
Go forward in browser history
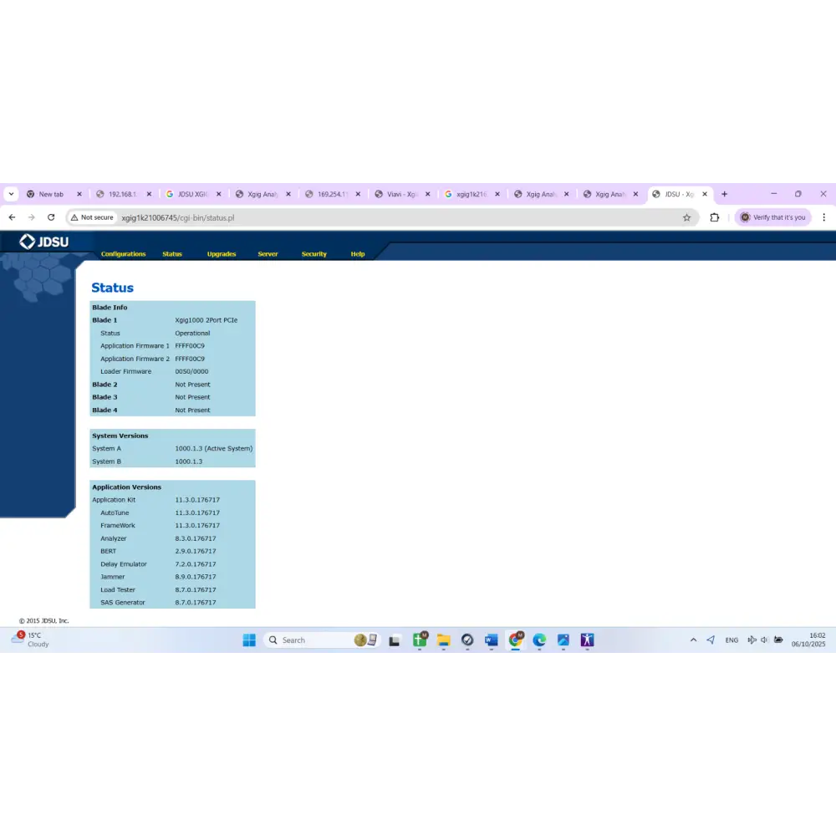(32, 217)
